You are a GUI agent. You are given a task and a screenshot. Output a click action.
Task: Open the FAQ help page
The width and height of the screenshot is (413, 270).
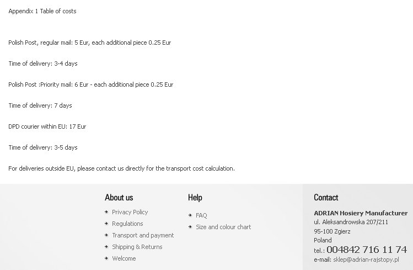pos(201,216)
